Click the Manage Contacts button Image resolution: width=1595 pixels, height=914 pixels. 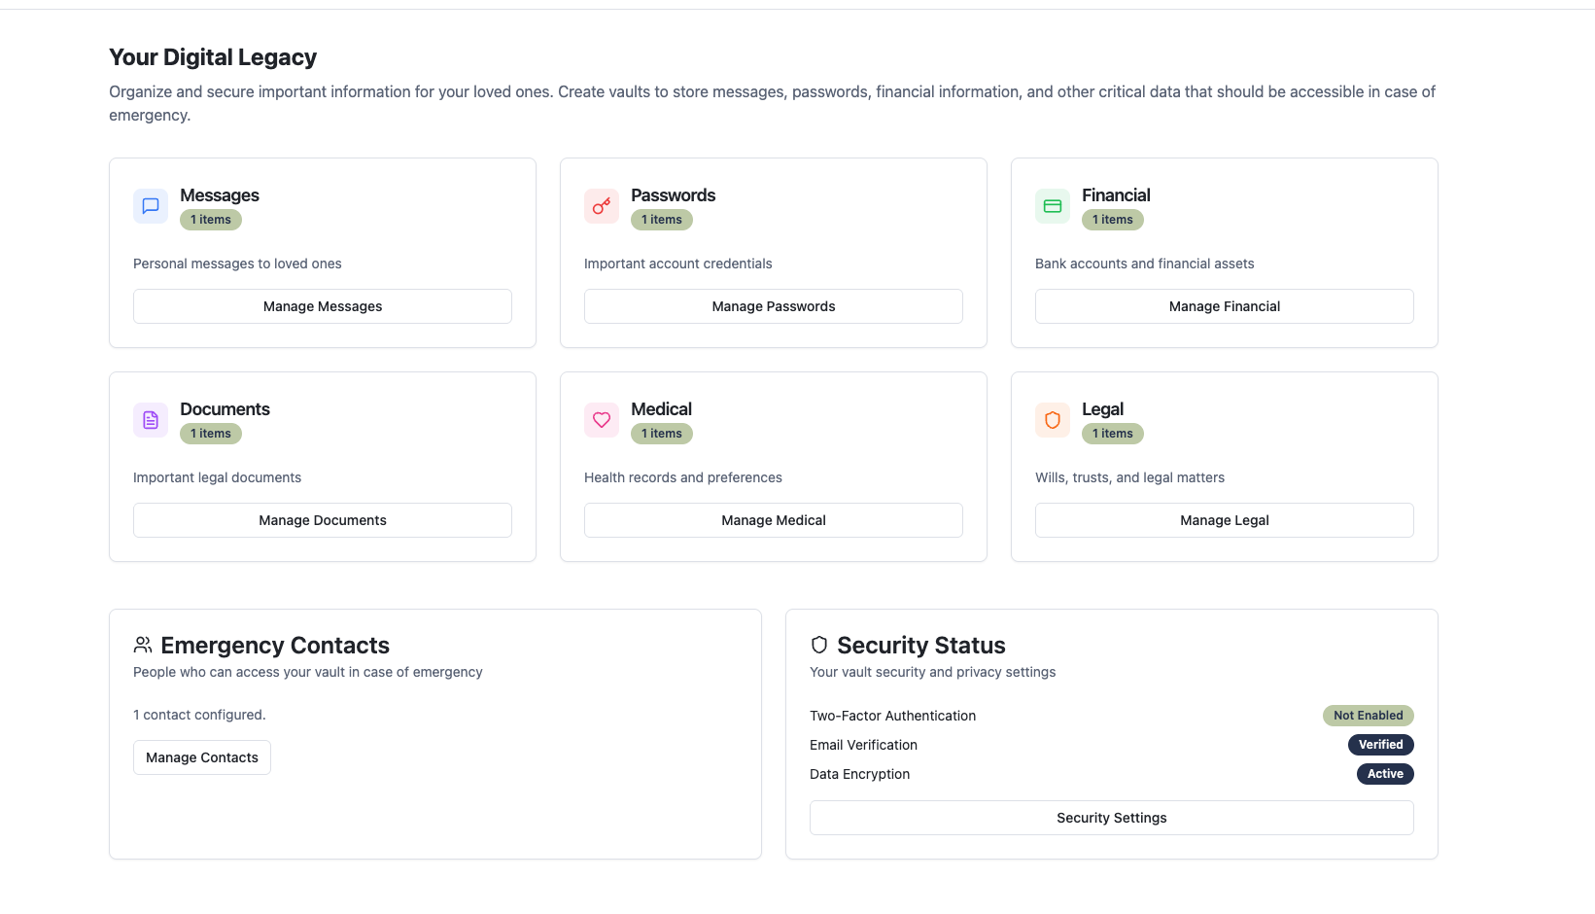(x=201, y=756)
